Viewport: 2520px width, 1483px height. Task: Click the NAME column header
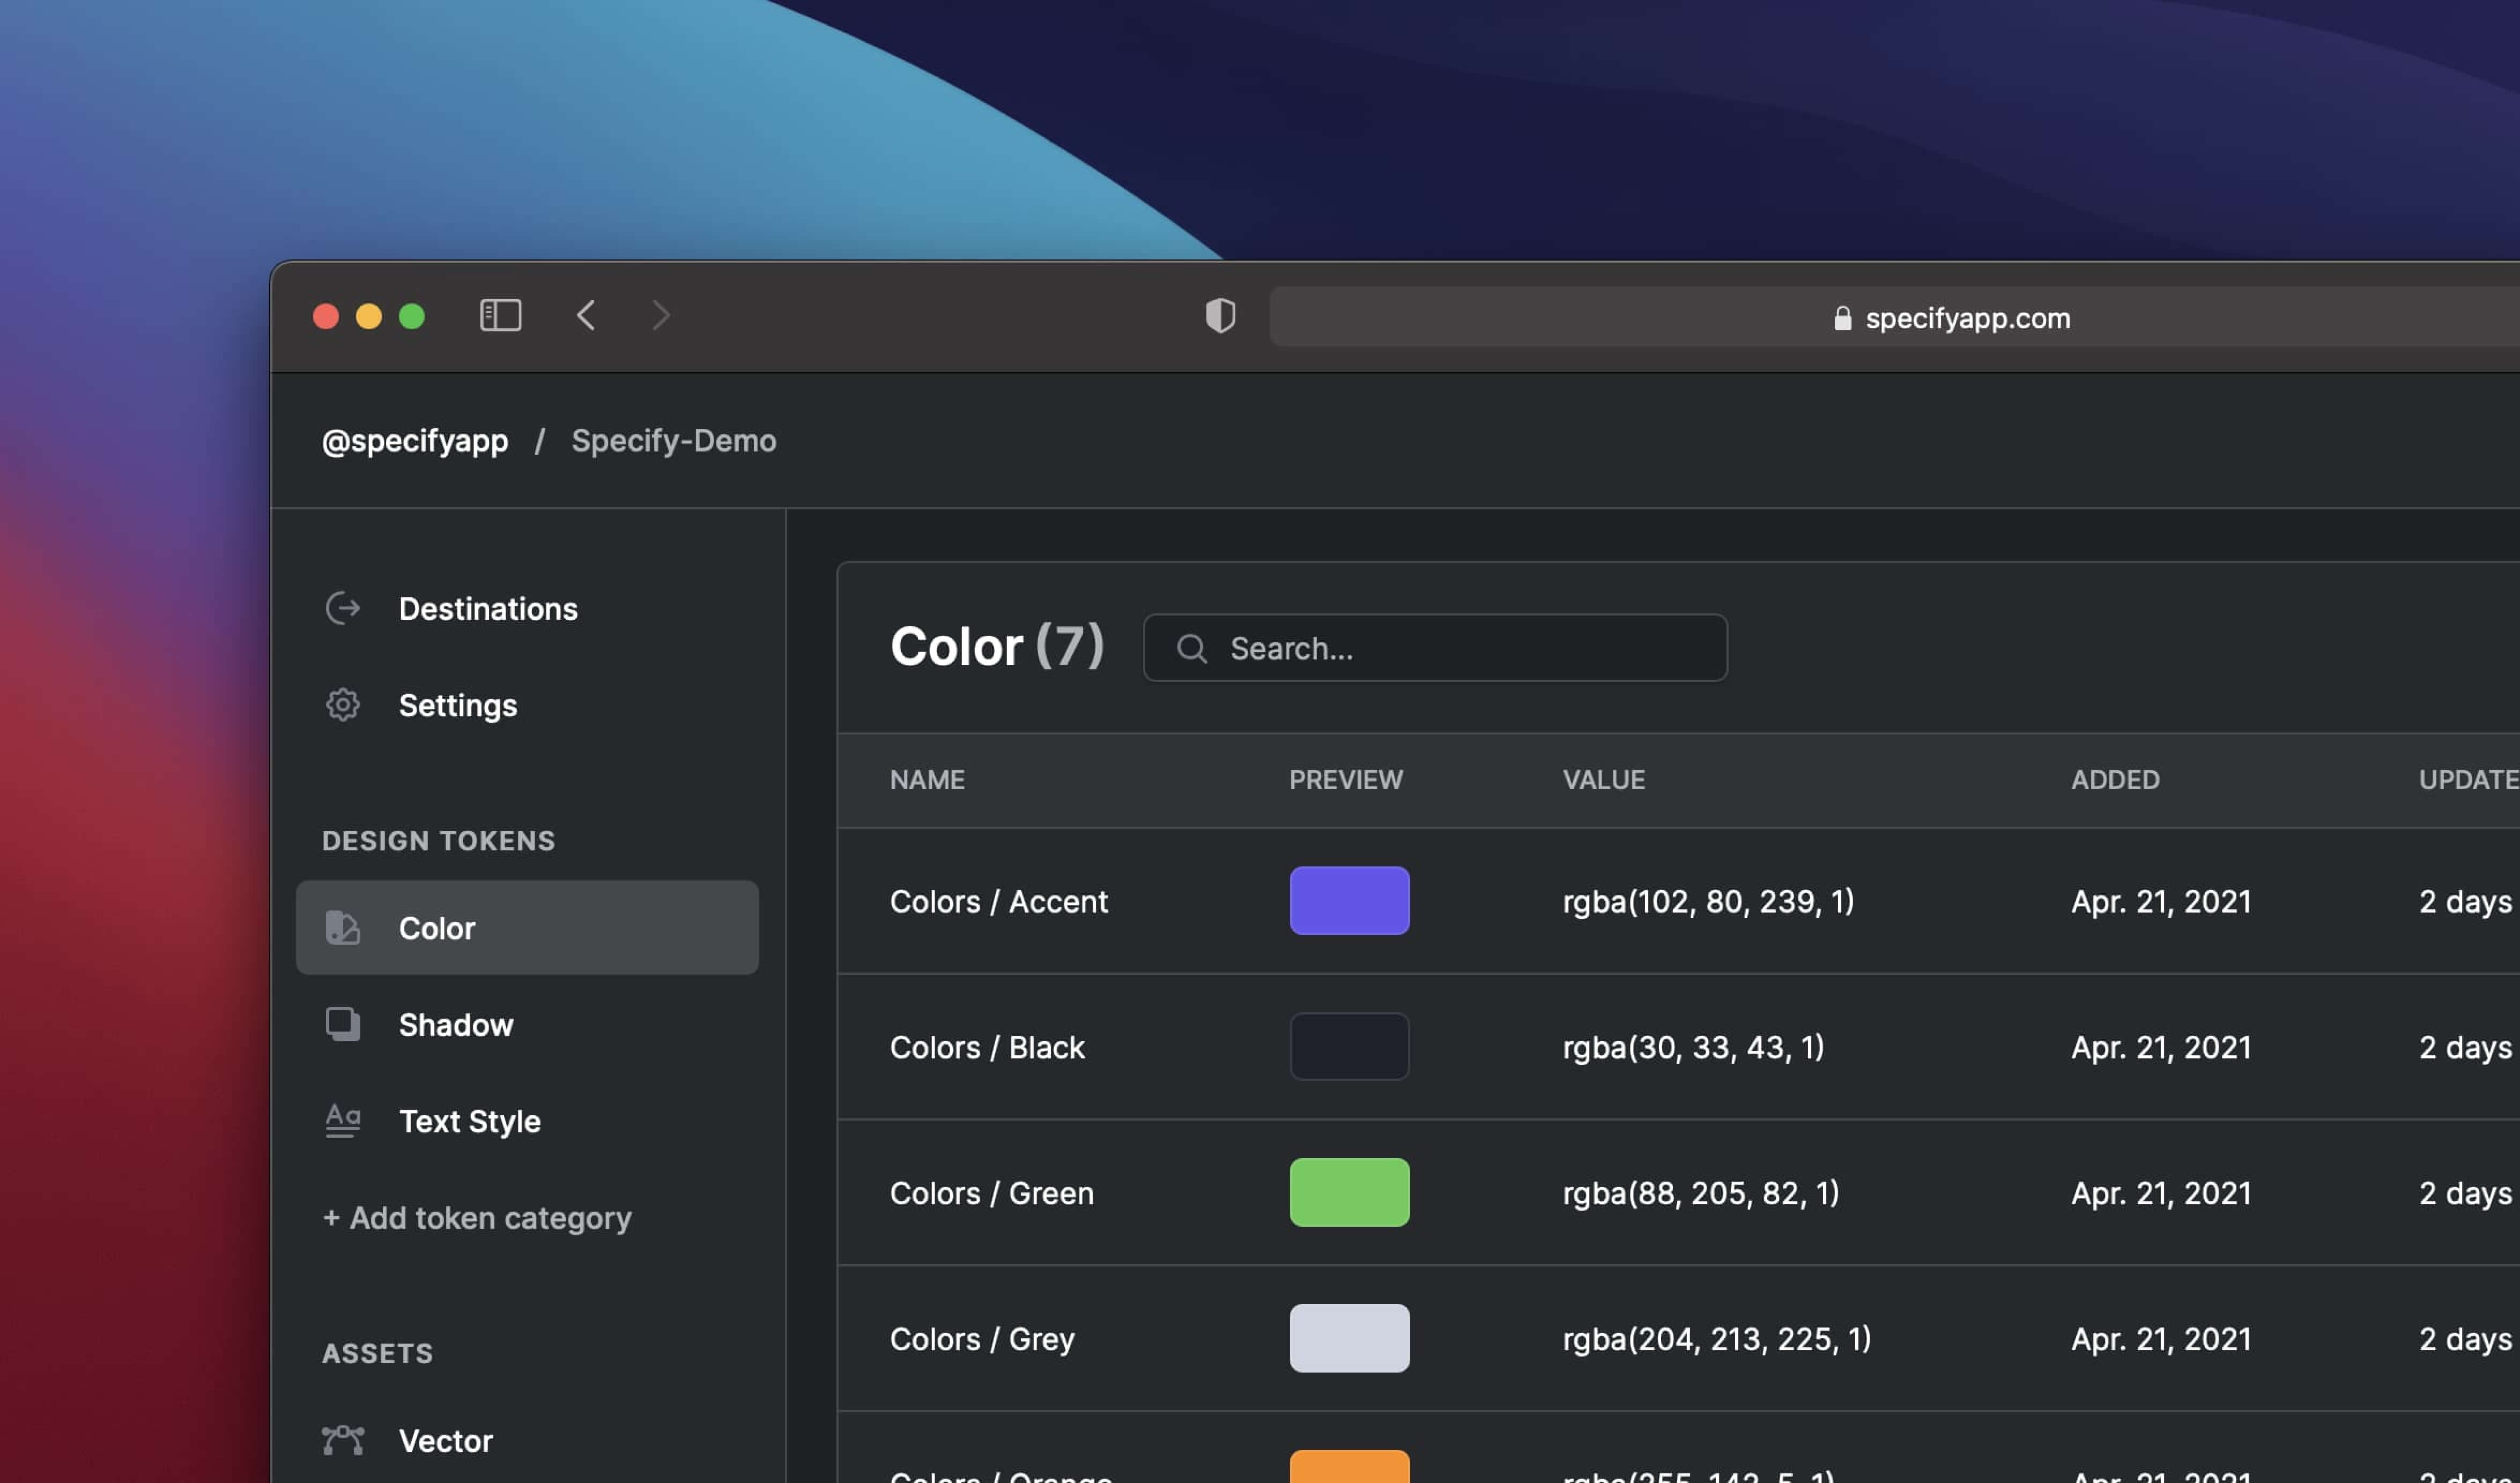coord(927,780)
